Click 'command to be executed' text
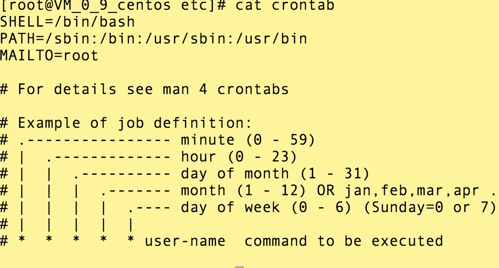The width and height of the screenshot is (499, 268). [x=344, y=241]
